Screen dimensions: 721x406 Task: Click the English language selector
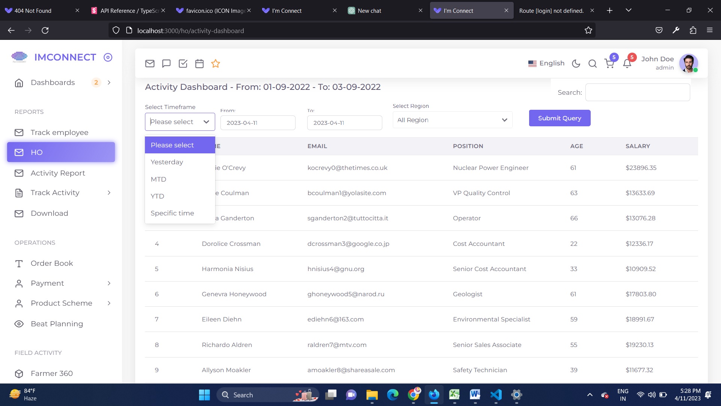tap(546, 63)
